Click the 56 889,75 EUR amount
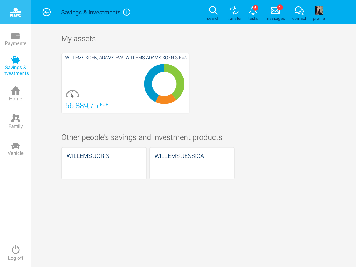The height and width of the screenshot is (267, 356). 87,106
